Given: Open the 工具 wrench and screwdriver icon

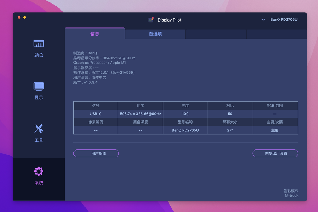Looking at the screenshot, I should 39,129.
